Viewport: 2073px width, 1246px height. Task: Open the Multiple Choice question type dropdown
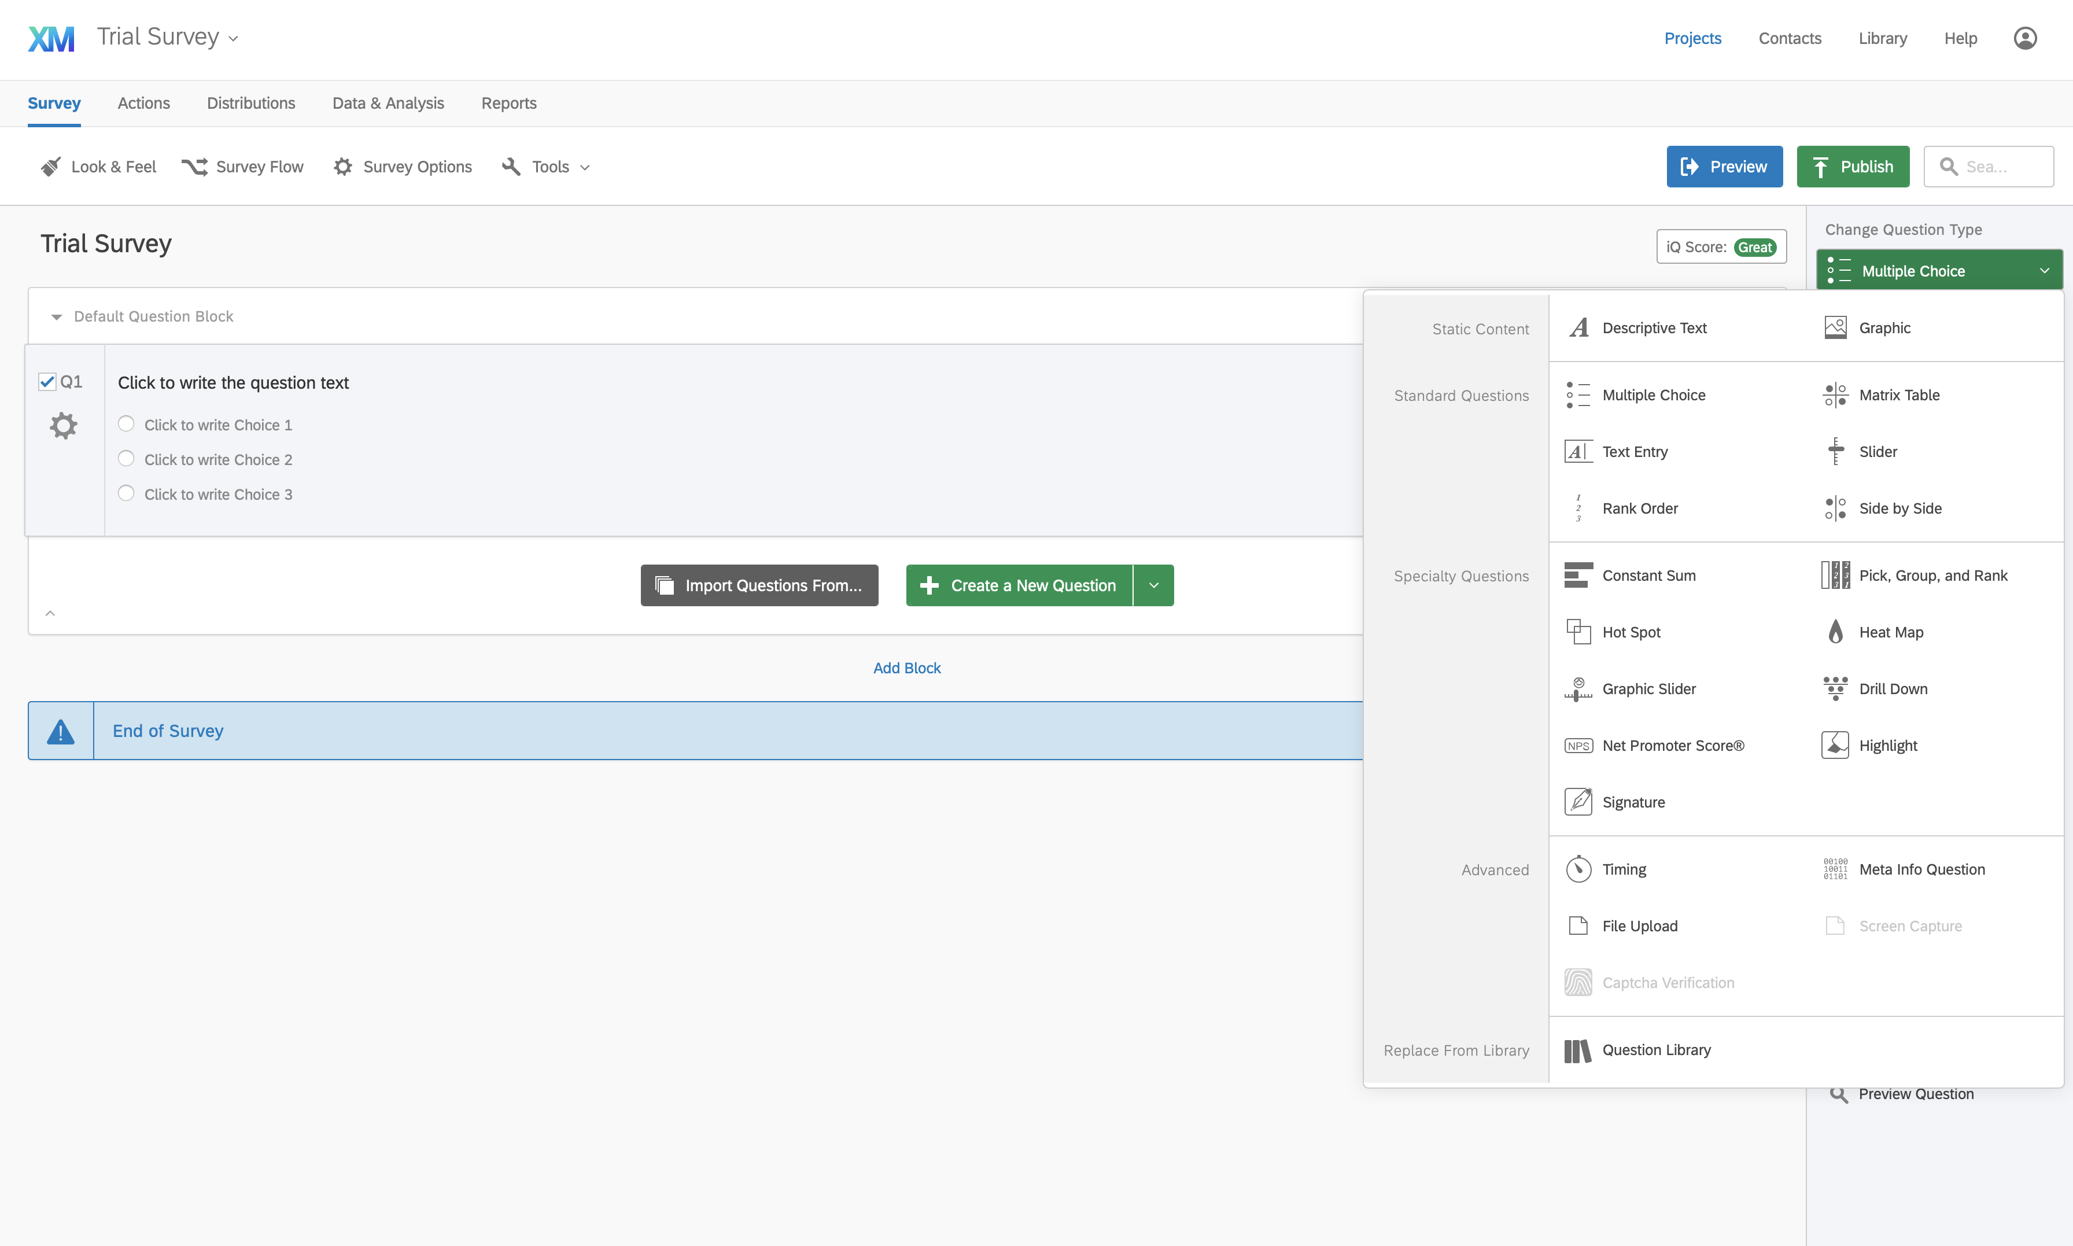[1939, 271]
